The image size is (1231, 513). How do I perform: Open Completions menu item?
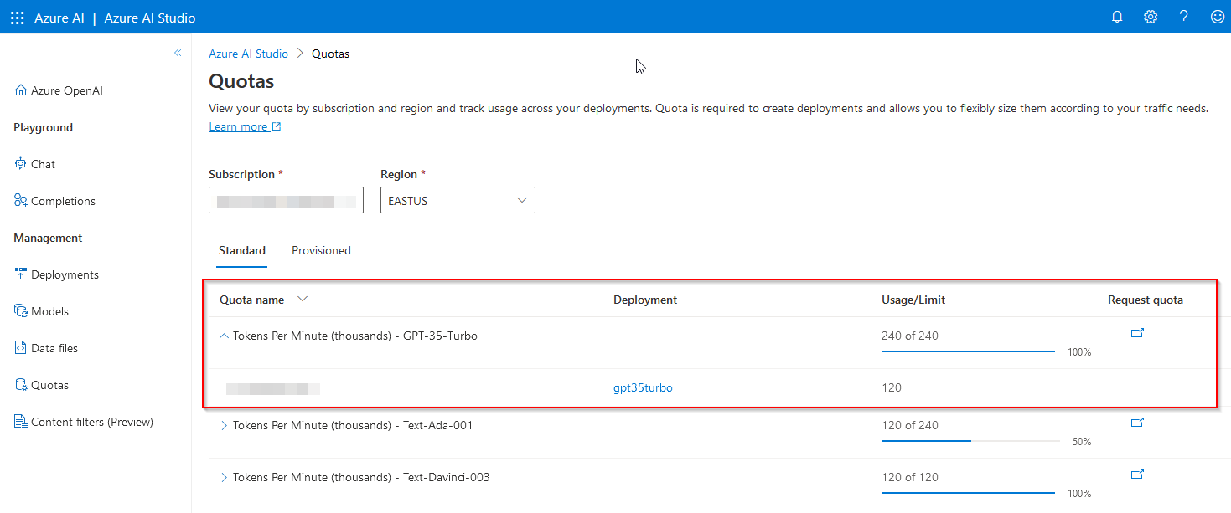pyautogui.click(x=63, y=201)
